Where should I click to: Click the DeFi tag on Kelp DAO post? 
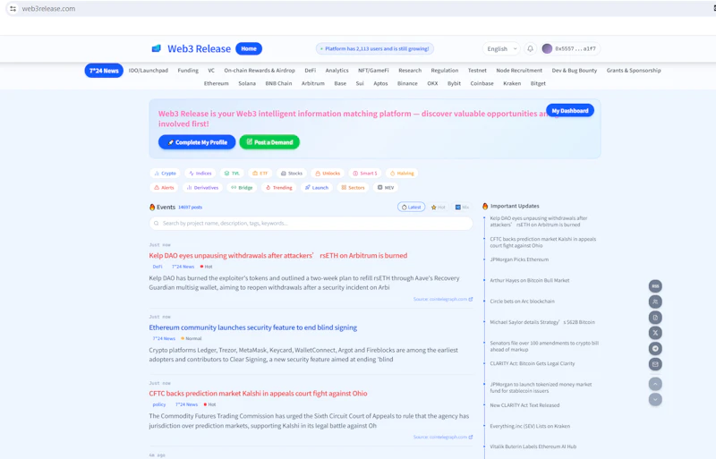pos(158,267)
